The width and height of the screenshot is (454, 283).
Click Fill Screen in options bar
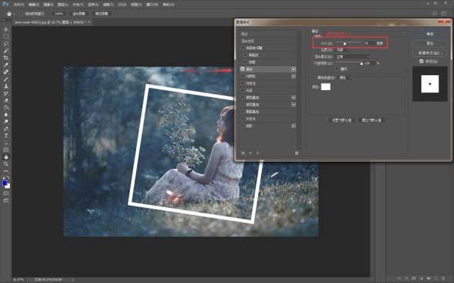pos(101,14)
